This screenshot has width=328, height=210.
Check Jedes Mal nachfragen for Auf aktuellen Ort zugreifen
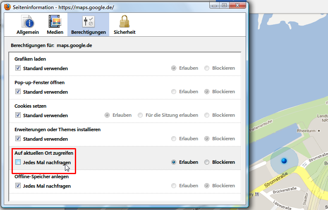click(x=18, y=162)
